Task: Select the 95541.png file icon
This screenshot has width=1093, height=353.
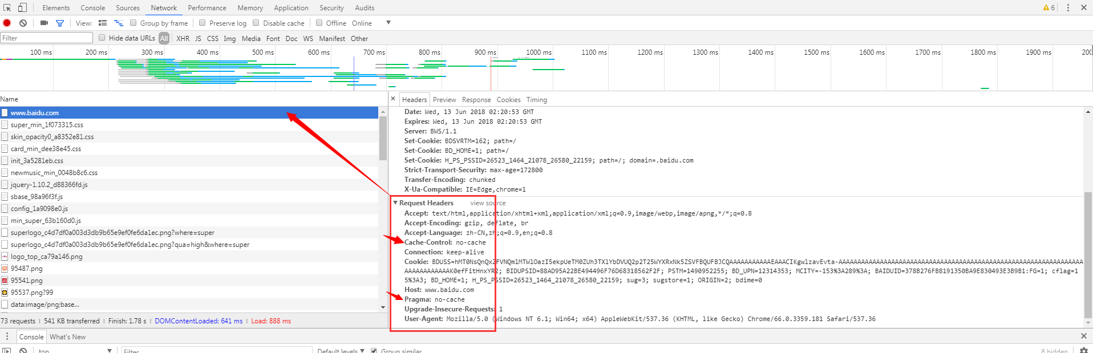Action: tap(5, 280)
